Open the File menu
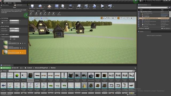The width and height of the screenshot is (171, 96). click(x=2, y=3)
